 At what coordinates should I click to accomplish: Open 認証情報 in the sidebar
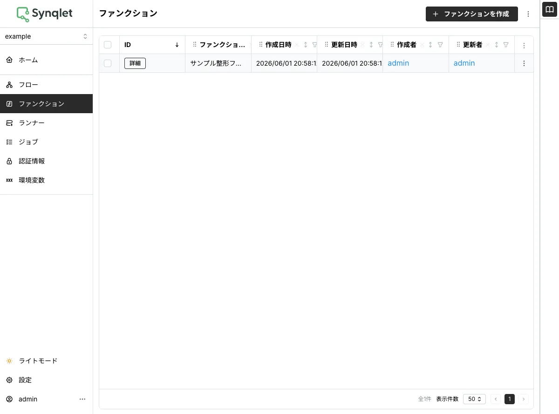pos(46,161)
